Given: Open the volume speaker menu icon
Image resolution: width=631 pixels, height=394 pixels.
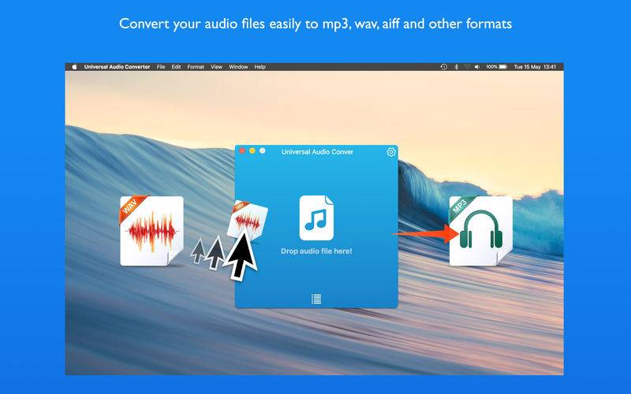Looking at the screenshot, I should pyautogui.click(x=477, y=67).
